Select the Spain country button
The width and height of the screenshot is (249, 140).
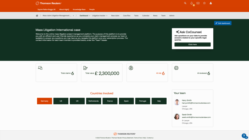[126, 101]
